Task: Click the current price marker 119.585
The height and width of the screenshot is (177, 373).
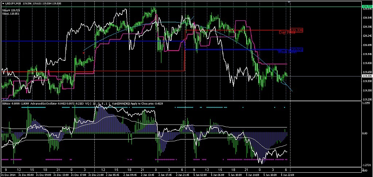Action: coord(366,76)
